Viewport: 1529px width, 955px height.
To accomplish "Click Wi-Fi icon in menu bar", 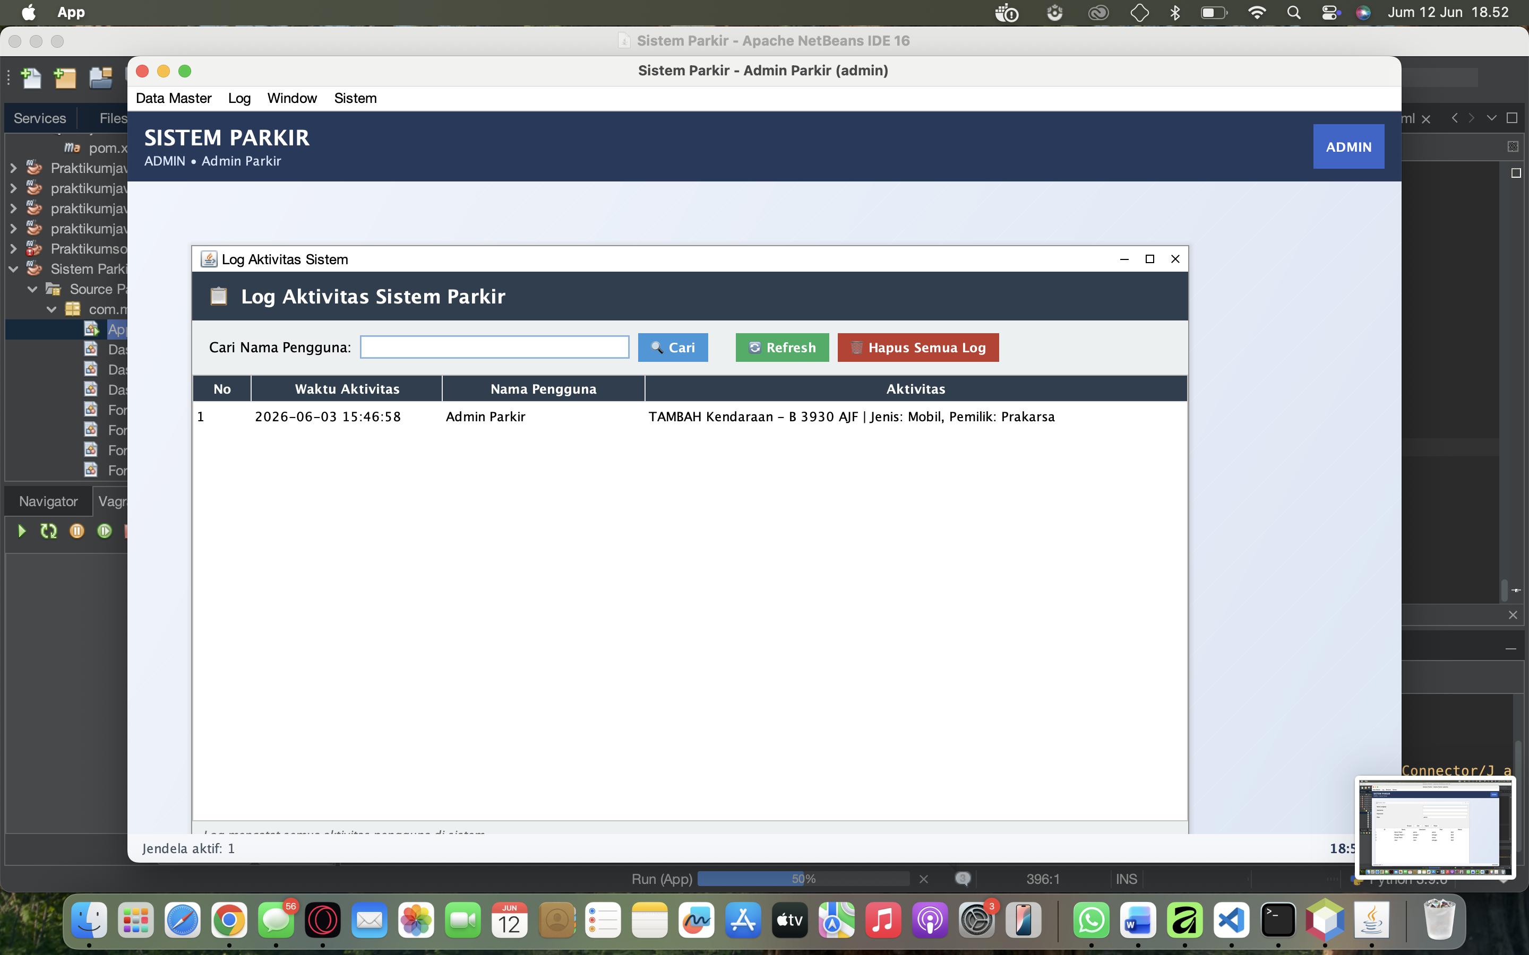I will click(x=1257, y=13).
